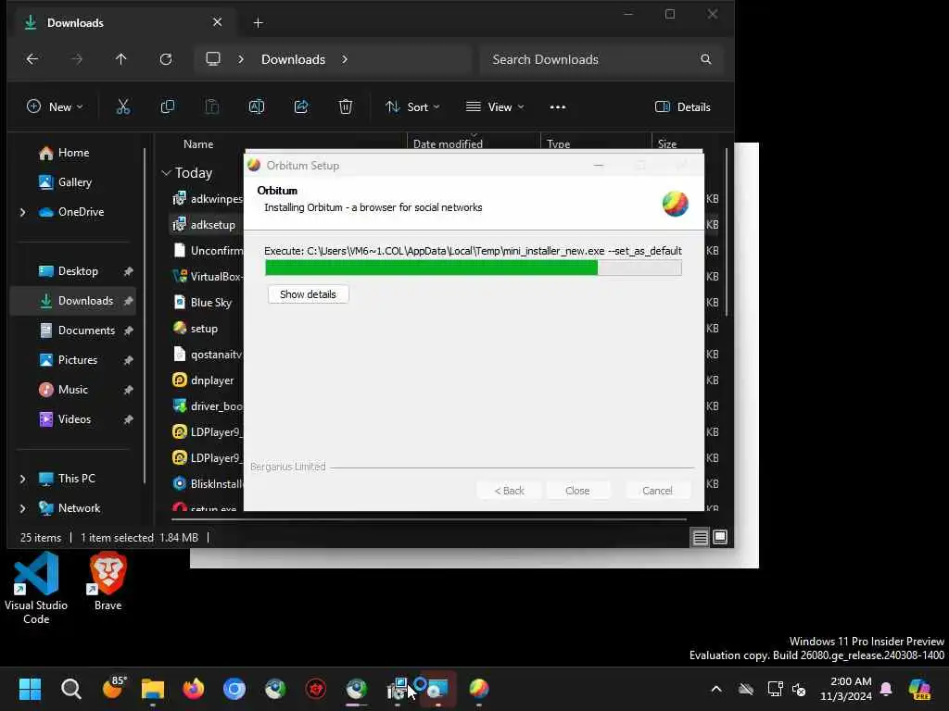
Task: Click Show details in Orbitum Setup
Action: 308,294
